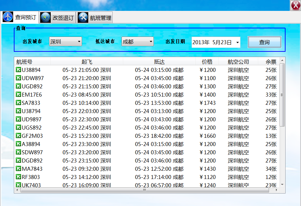The width and height of the screenshot is (301, 206).
Task: Click the scroll-left arrow of flight list
Action: click(x=17, y=190)
